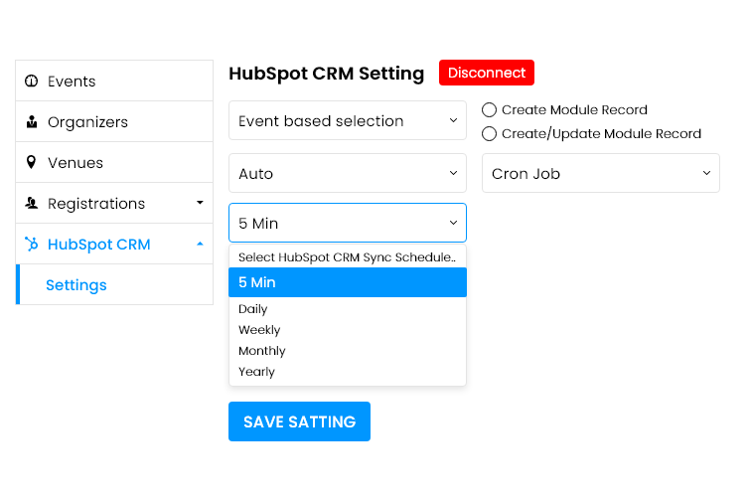Viewport: 750px width, 502px height.
Task: Close the 5 Min schedule dropdown
Action: [348, 223]
